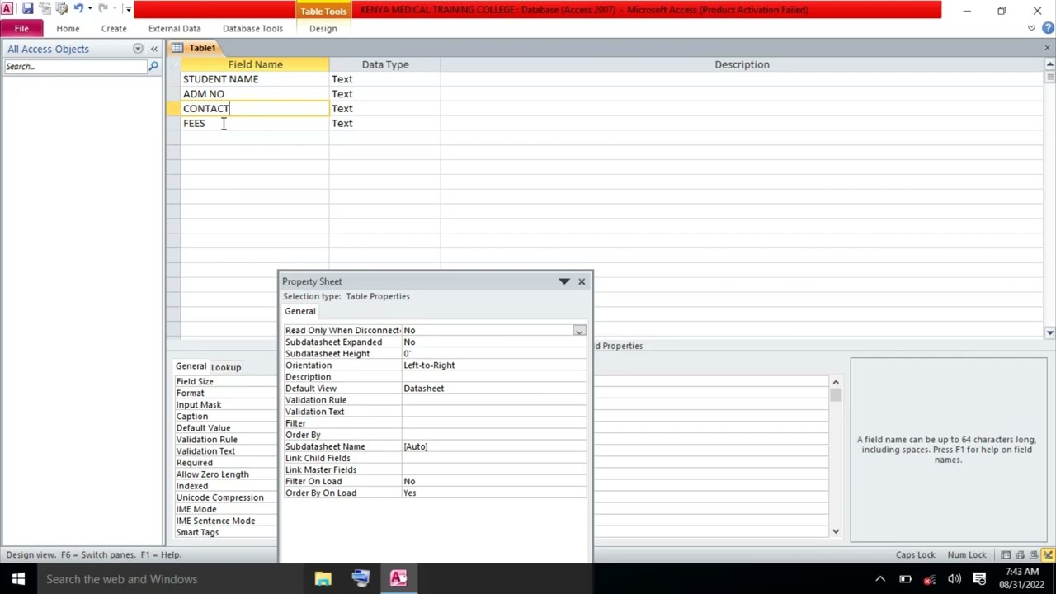Click the third Quick Access Toolbar icon
Screen dimensions: 1056x594
61,8
